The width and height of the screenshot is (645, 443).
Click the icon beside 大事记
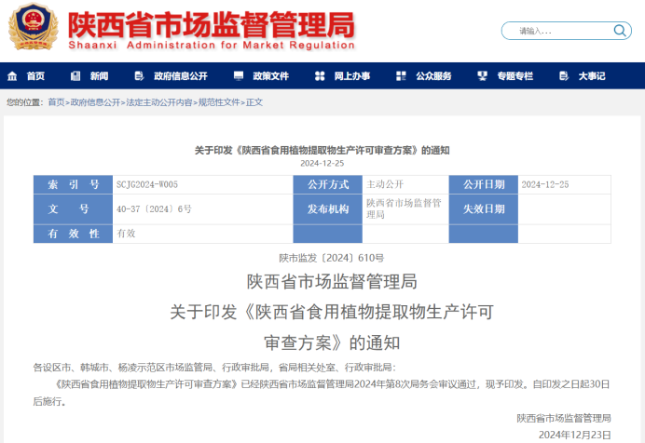(x=564, y=76)
